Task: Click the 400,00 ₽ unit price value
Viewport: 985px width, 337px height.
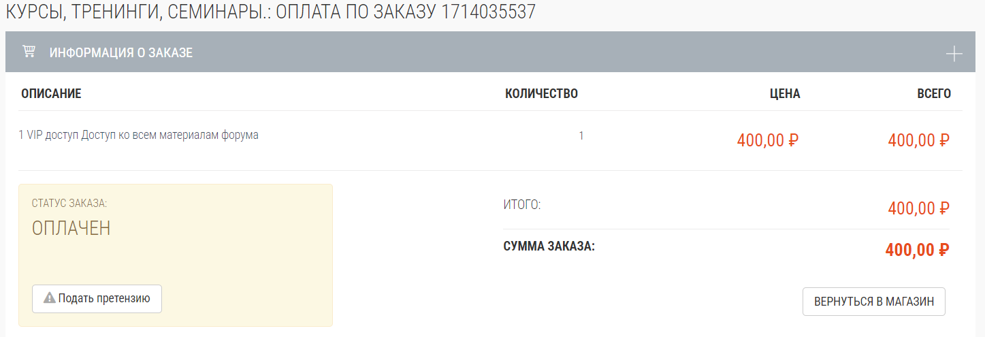Action: (x=768, y=141)
